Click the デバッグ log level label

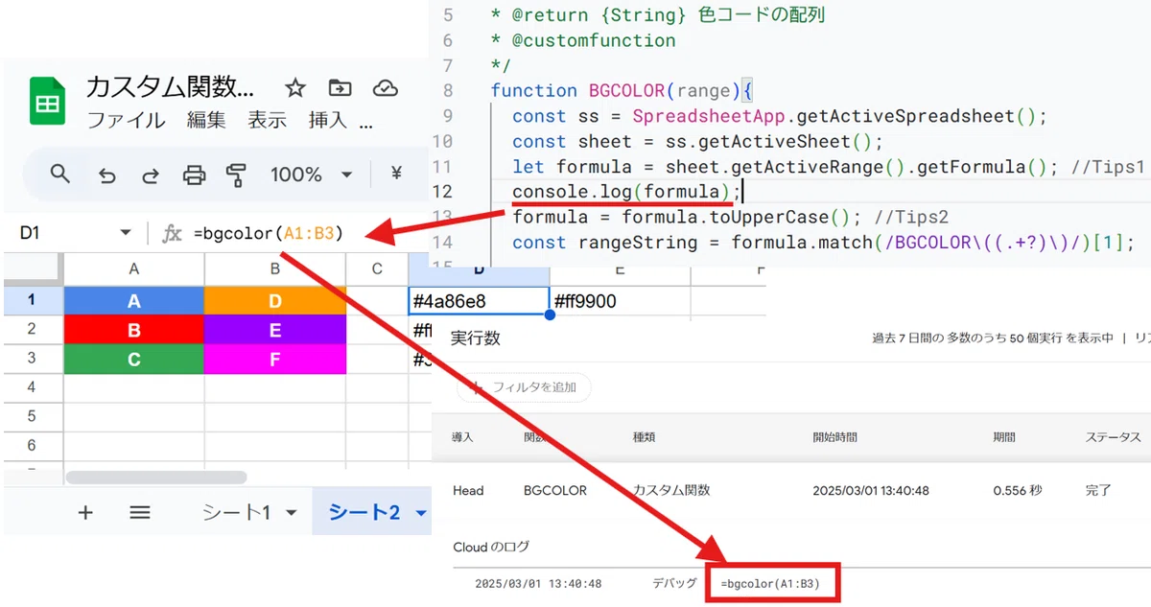pos(674,583)
